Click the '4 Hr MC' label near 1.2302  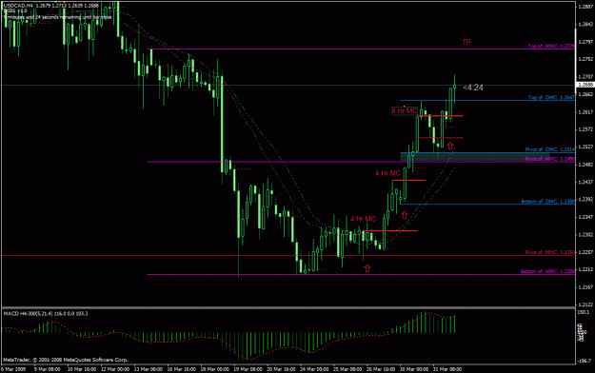[363, 219]
